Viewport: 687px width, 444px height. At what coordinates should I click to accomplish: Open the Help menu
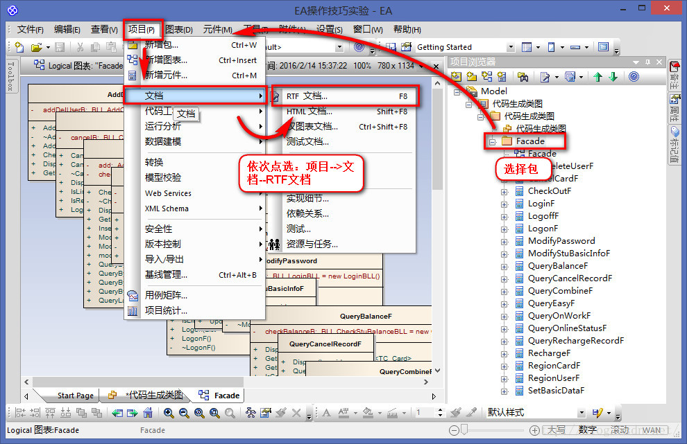(x=407, y=29)
